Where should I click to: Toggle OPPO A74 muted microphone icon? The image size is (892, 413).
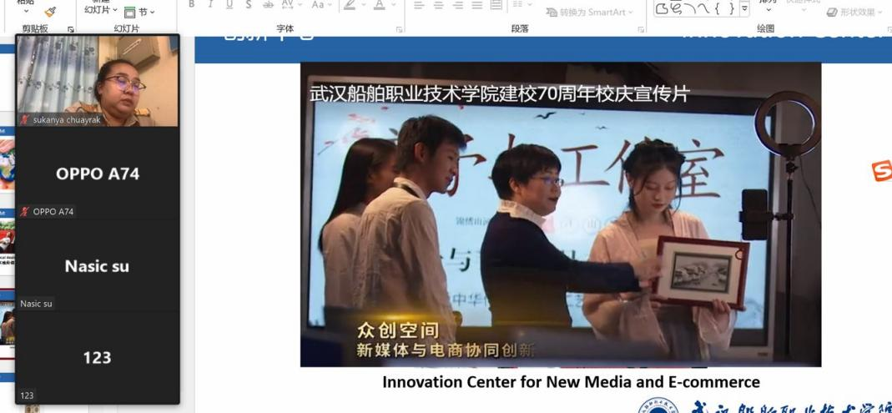(x=24, y=212)
